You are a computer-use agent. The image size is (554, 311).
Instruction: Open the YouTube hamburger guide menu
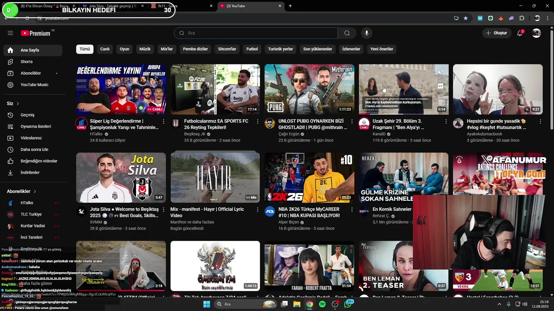10,33
